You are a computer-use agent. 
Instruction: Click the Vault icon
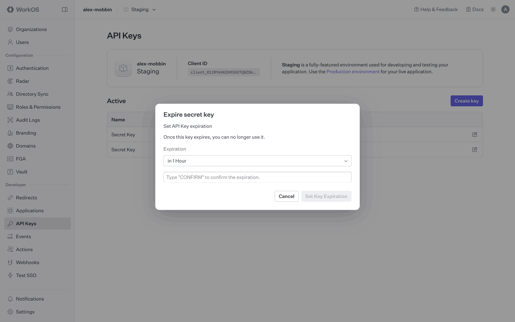tap(10, 172)
